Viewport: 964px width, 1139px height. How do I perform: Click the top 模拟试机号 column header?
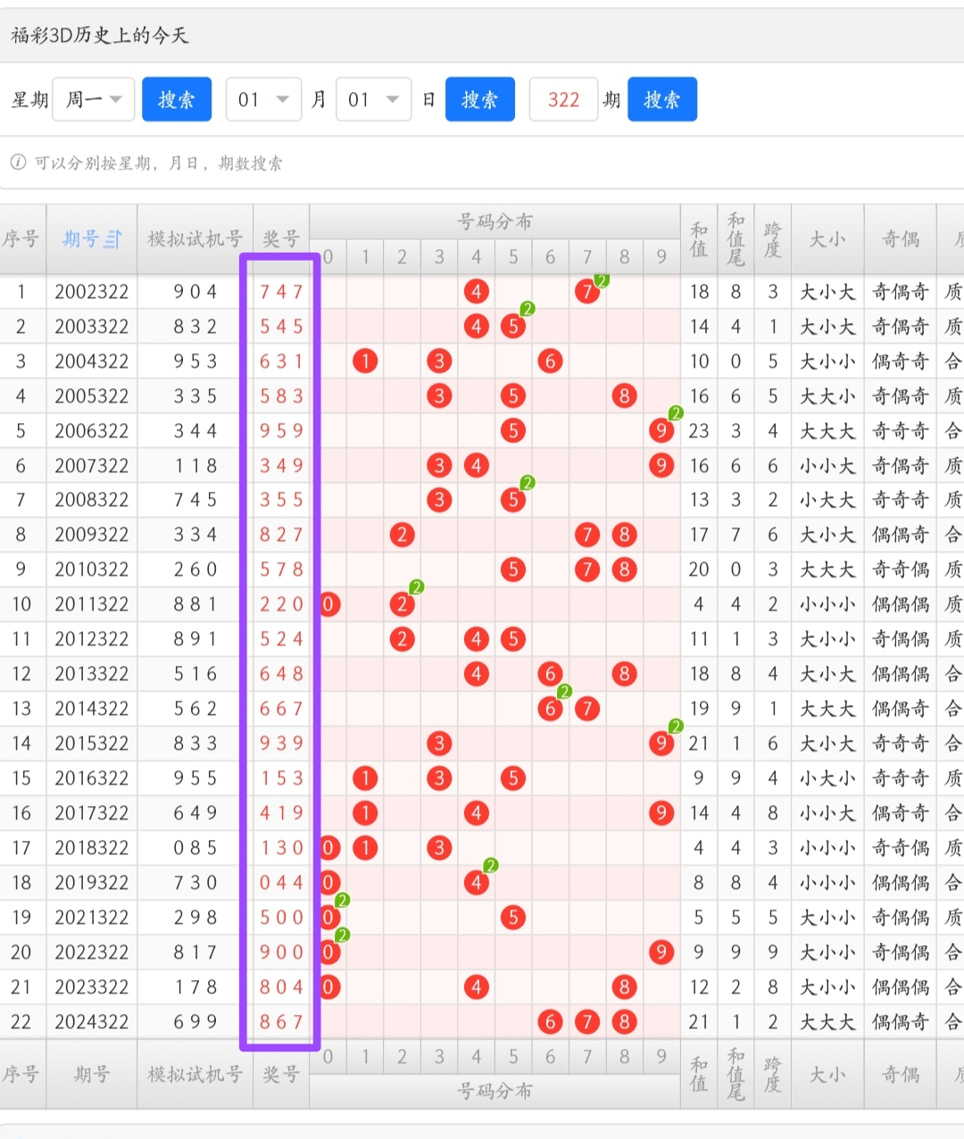point(195,239)
